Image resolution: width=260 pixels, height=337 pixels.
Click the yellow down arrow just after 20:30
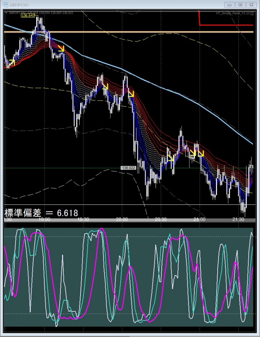[x=170, y=158]
